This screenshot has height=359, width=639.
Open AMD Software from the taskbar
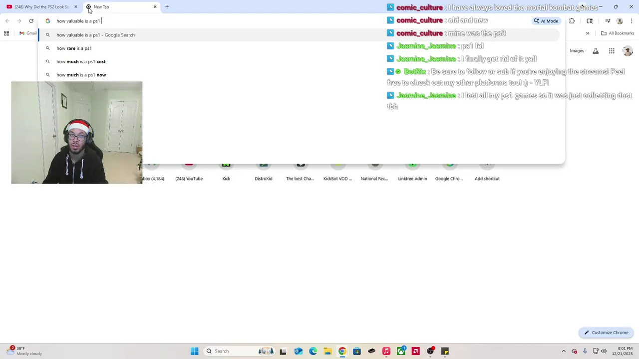click(x=416, y=351)
